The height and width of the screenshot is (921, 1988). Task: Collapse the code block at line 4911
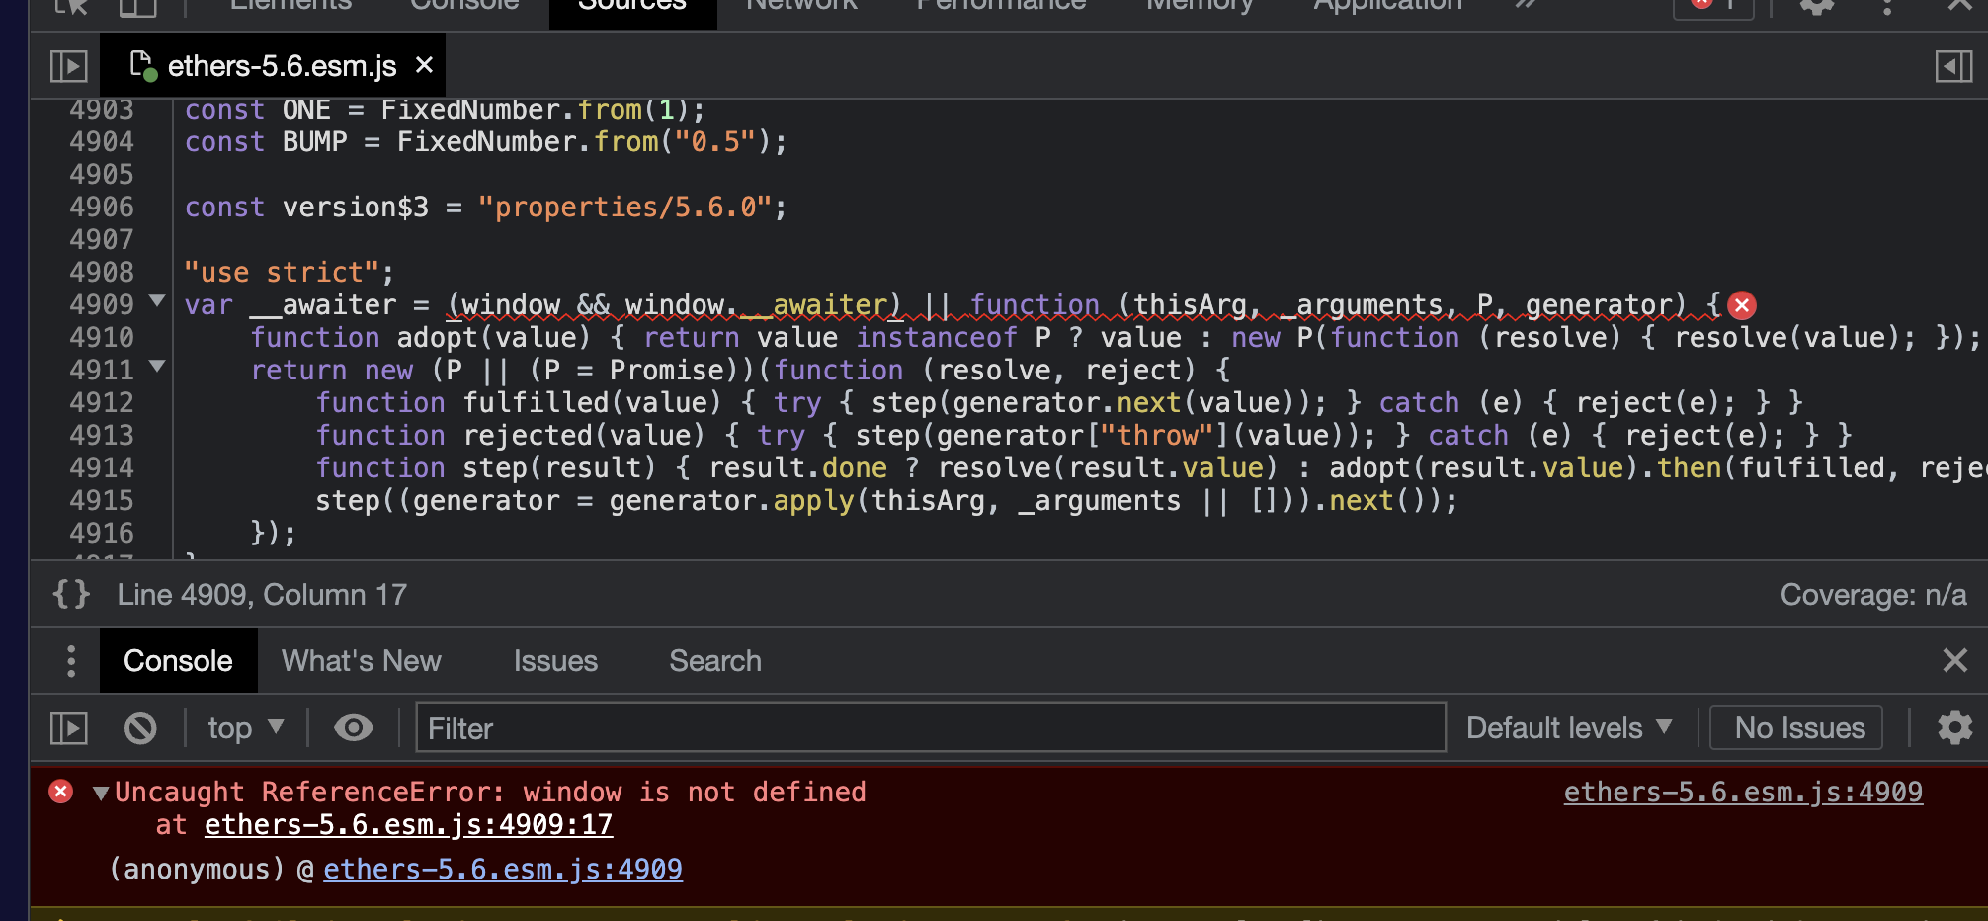[156, 366]
